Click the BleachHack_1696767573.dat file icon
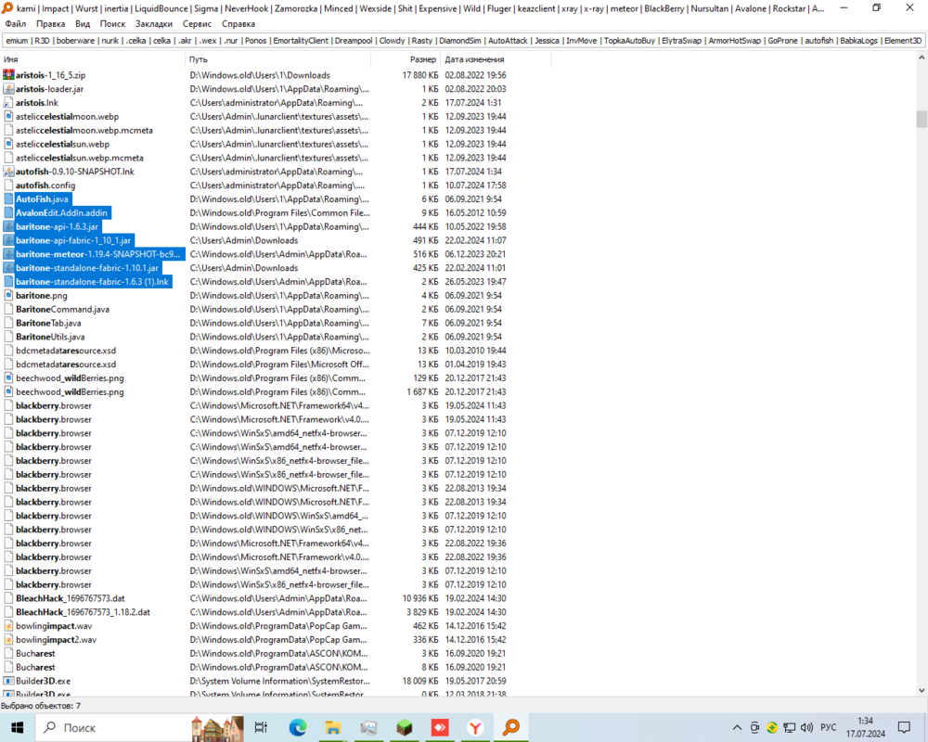928x742 pixels. point(8,598)
